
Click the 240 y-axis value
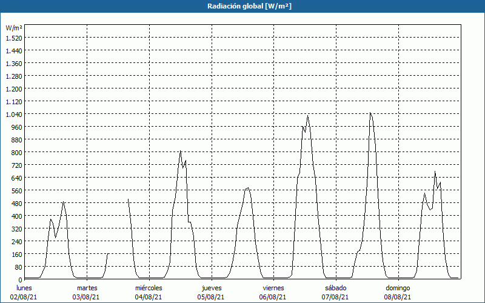point(17,241)
